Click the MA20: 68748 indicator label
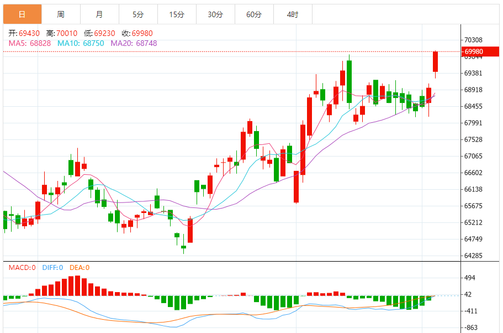503x333 pixels. (x=134, y=43)
